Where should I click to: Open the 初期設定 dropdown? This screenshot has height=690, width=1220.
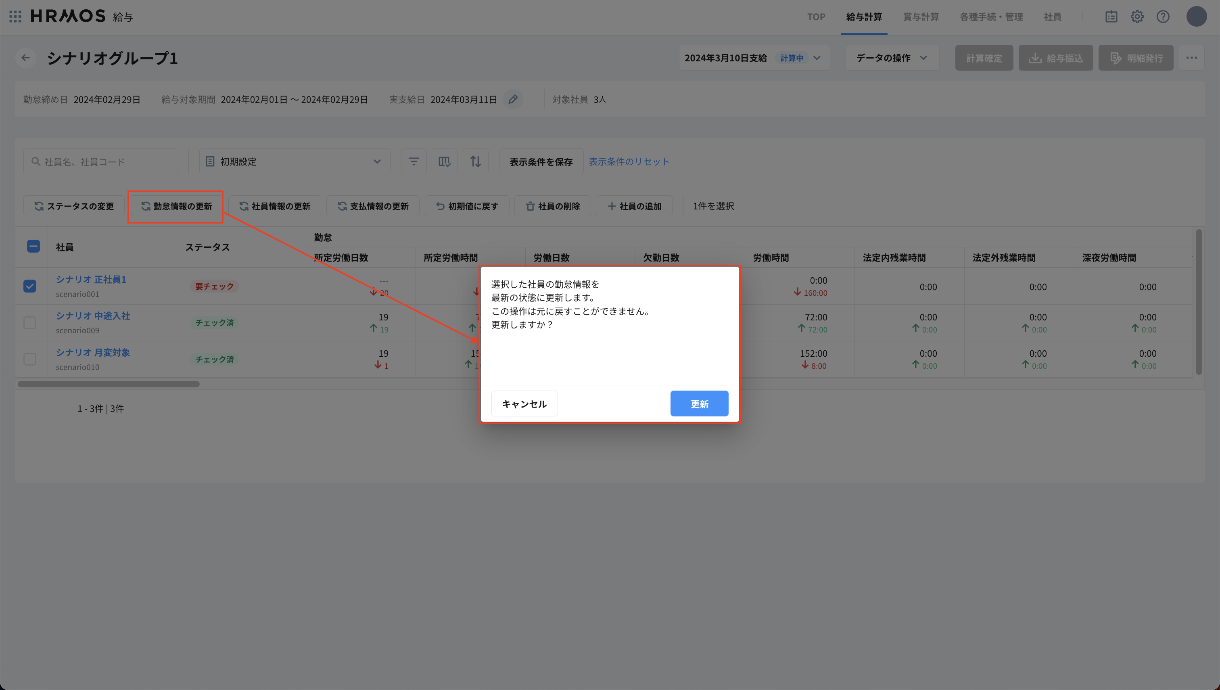click(x=294, y=161)
